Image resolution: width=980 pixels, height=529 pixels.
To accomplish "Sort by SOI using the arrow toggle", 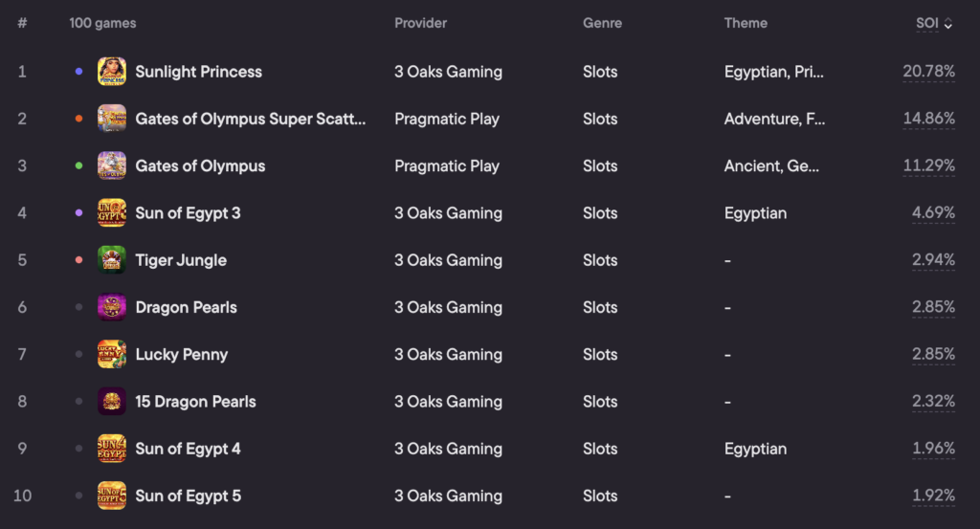I will point(948,24).
